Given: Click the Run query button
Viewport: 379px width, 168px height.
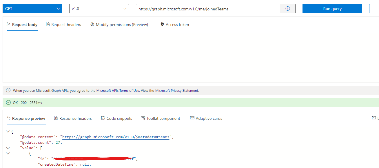Looking at the screenshot, I should [x=332, y=9].
